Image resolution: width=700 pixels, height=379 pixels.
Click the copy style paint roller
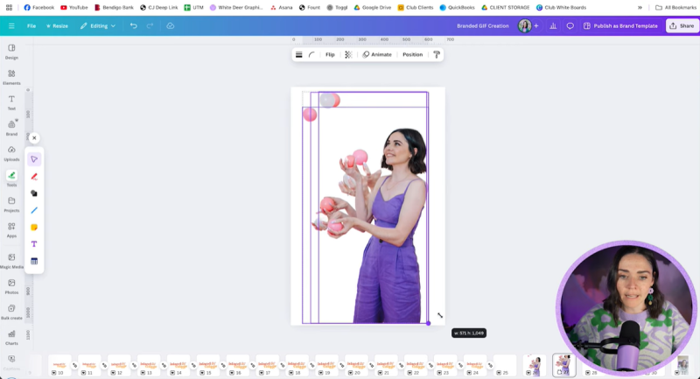(x=437, y=54)
